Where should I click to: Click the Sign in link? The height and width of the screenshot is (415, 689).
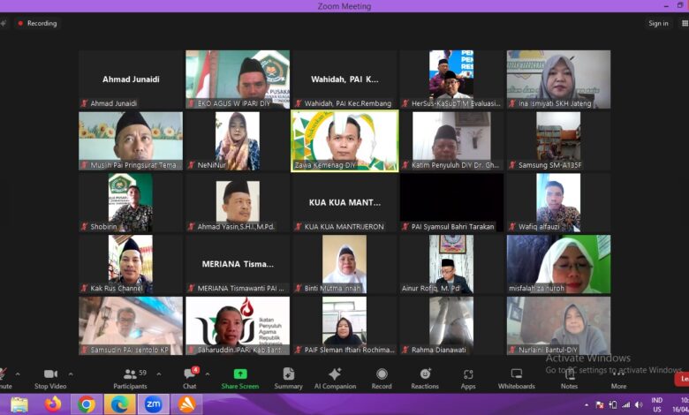pyautogui.click(x=658, y=23)
